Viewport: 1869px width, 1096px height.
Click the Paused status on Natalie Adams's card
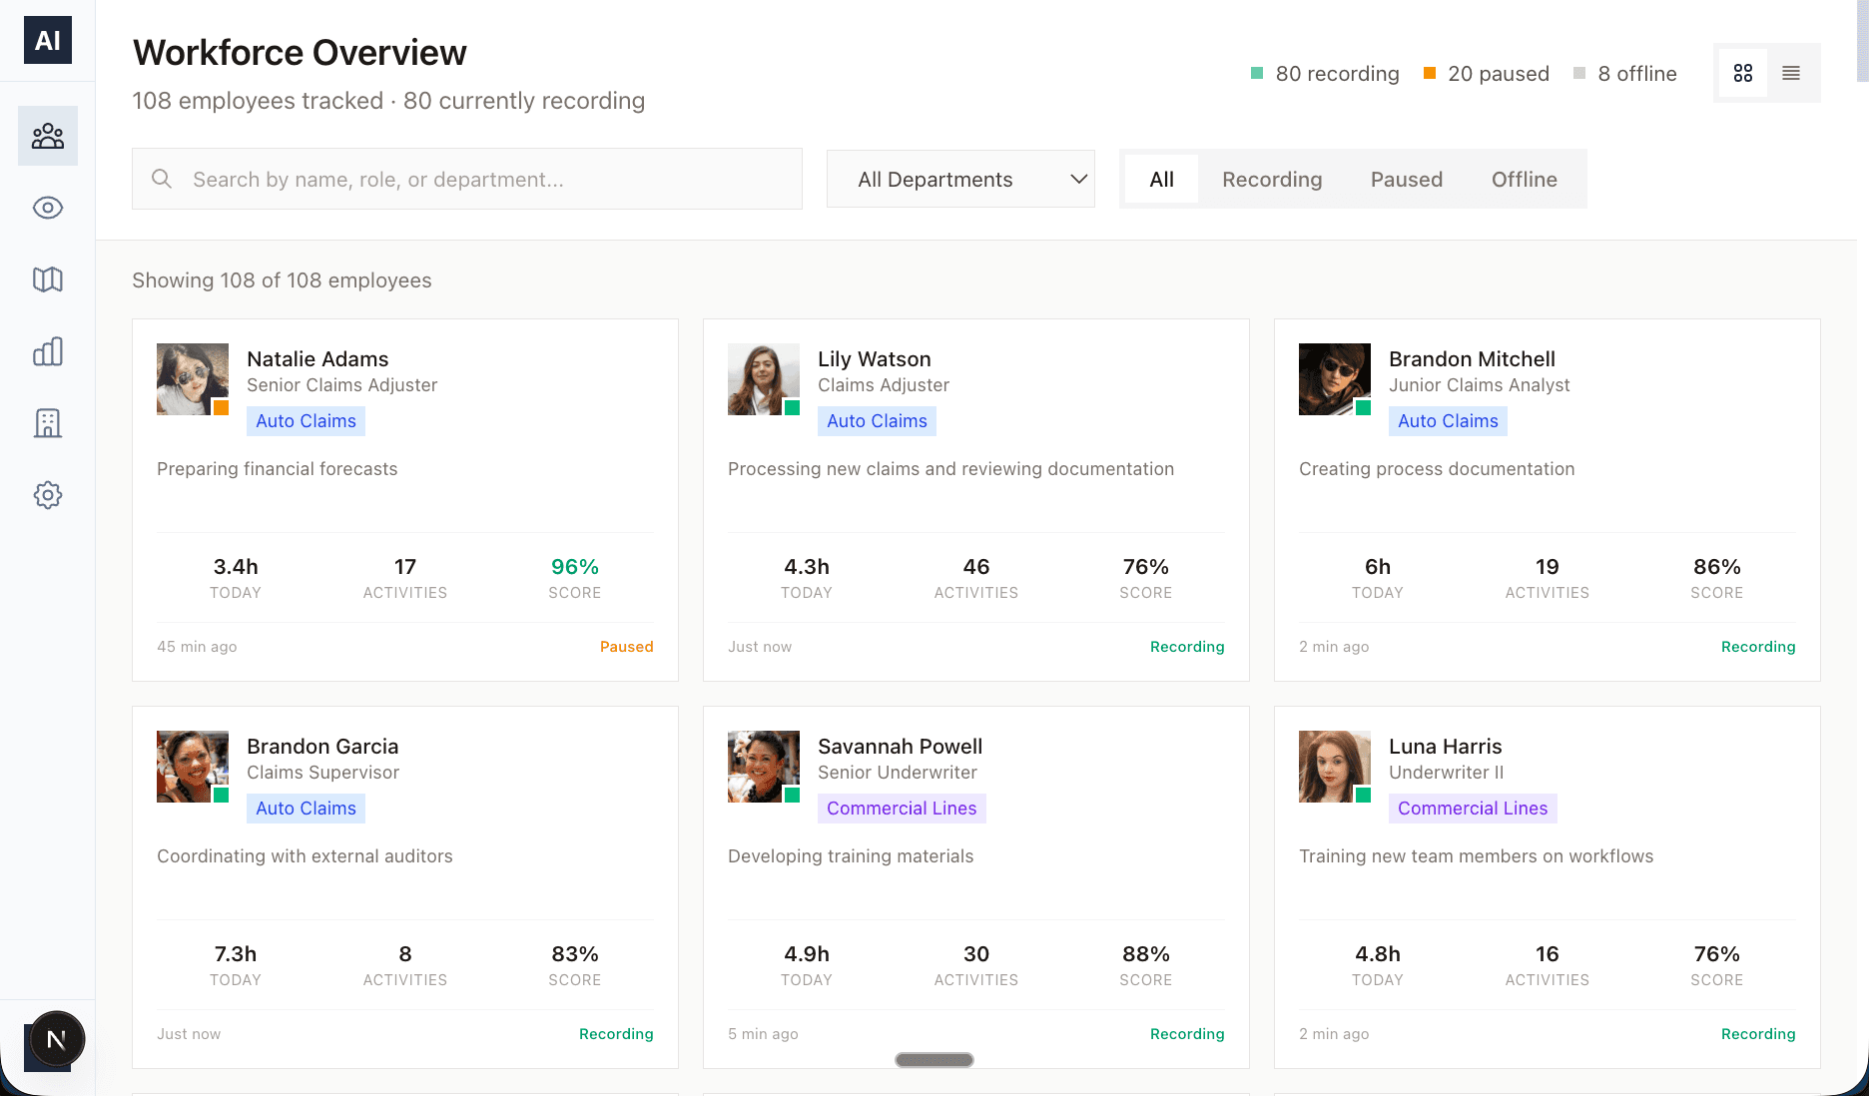pyautogui.click(x=626, y=646)
